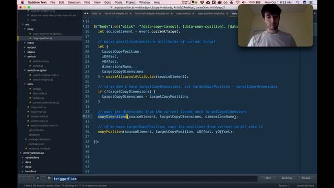
Task: Open Spotlight search magnifier icon
Action: pyautogui.click(x=297, y=2)
